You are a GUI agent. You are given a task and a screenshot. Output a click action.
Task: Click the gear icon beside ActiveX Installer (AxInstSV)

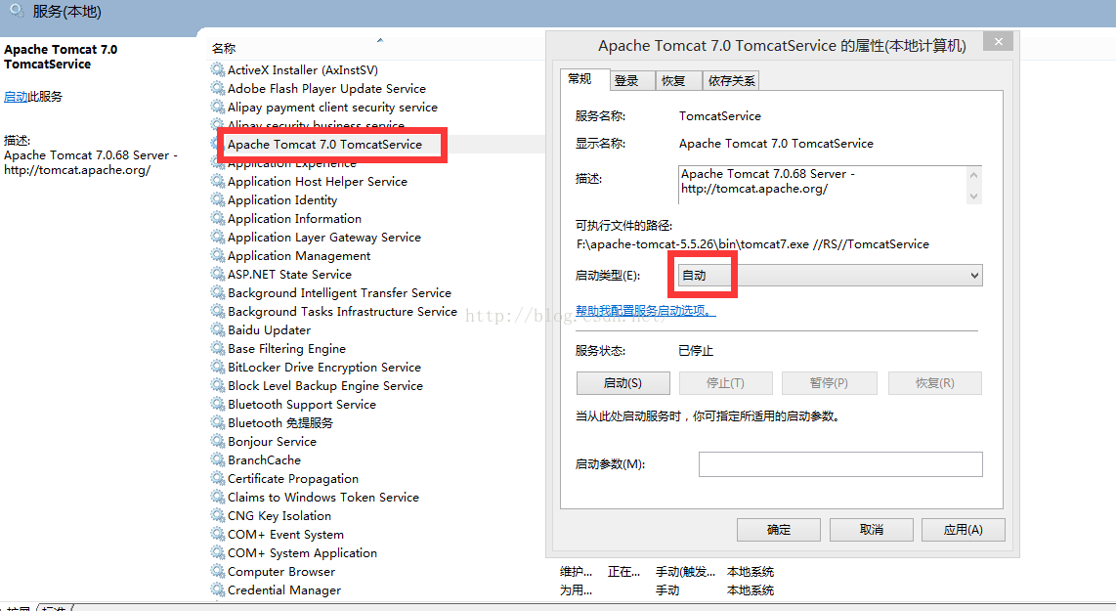pyautogui.click(x=218, y=69)
